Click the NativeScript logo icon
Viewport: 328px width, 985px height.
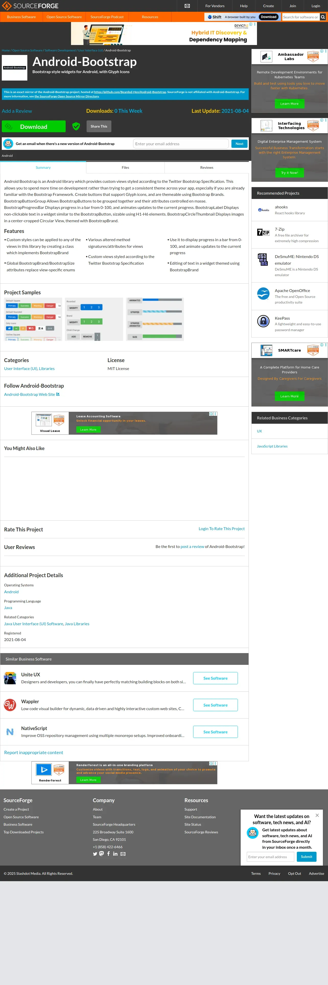click(x=10, y=732)
